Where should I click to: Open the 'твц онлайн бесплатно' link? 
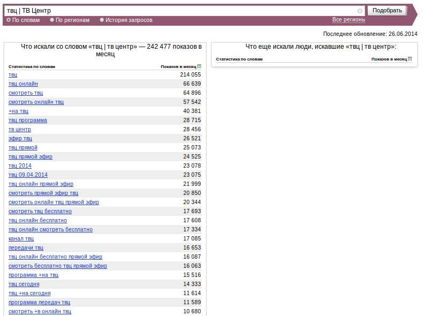pyautogui.click(x=38, y=220)
